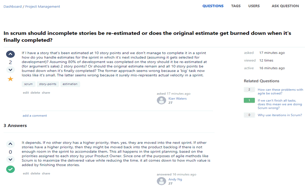Open Andy Ng's avatar icon
This screenshot has height=190, width=305.
162,181
